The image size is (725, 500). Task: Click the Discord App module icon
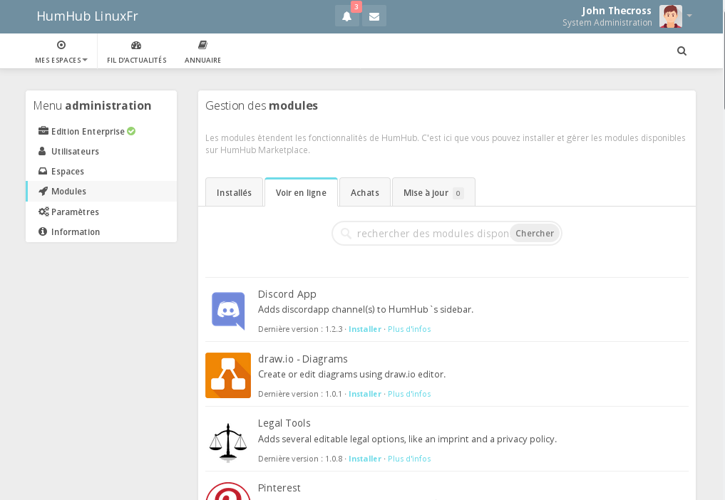[228, 311]
